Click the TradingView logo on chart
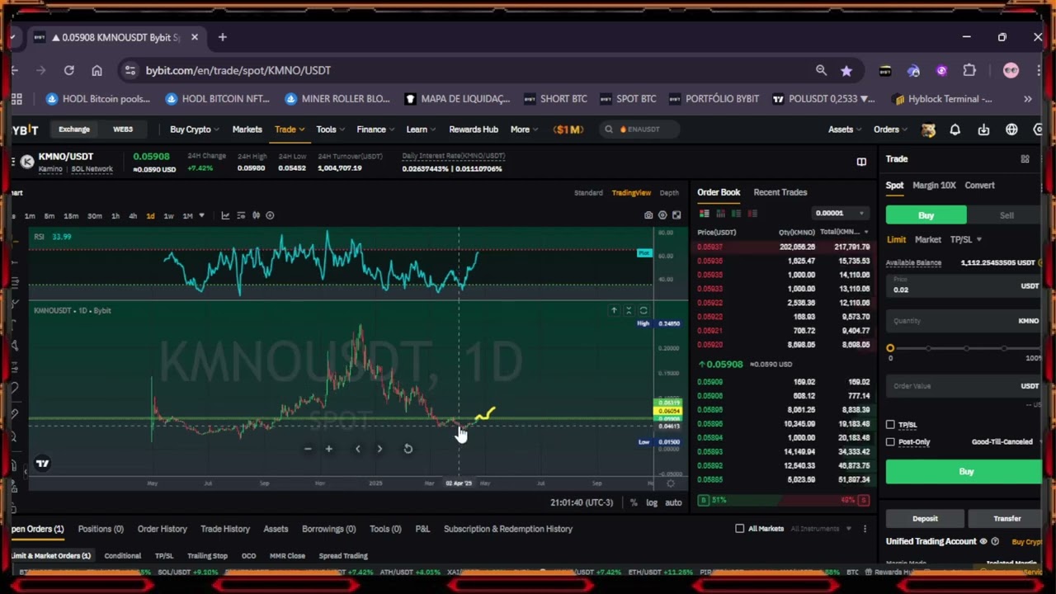 pos(42,464)
